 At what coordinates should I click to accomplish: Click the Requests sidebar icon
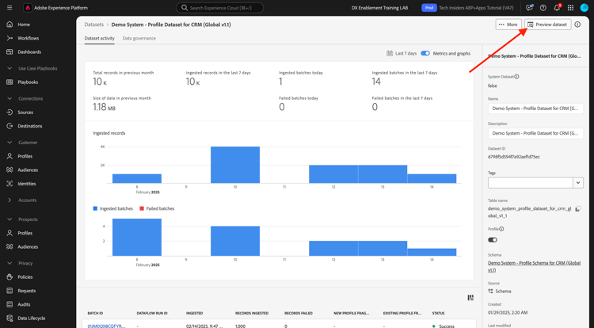(x=10, y=291)
